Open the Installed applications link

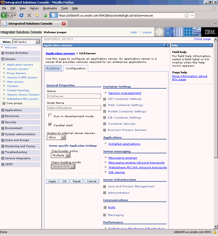(124, 144)
